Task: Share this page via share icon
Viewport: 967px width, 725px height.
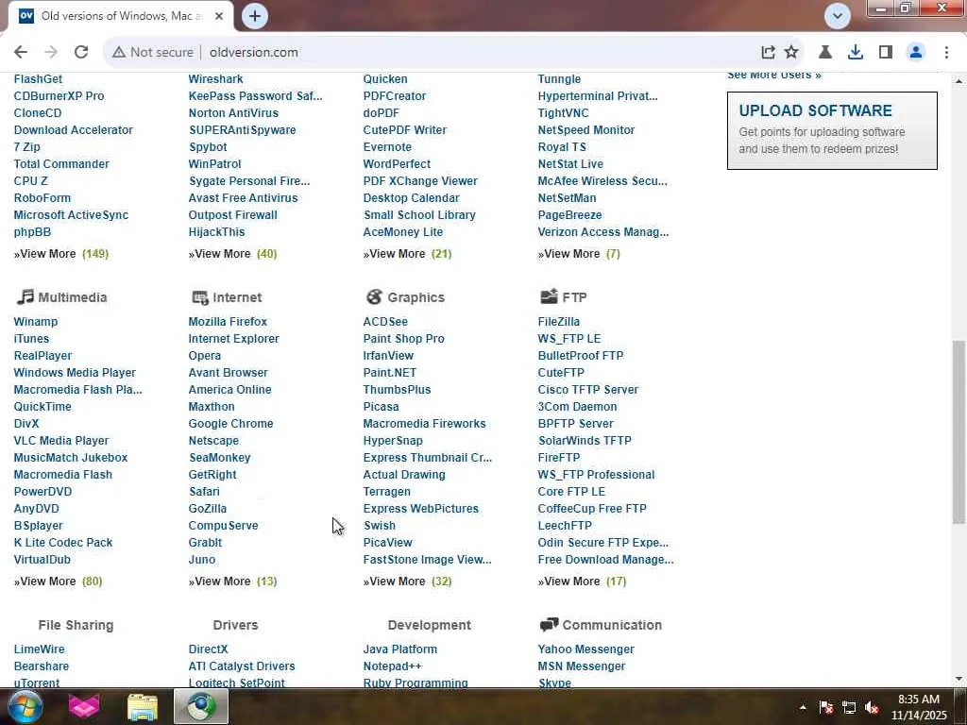Action: (768, 53)
